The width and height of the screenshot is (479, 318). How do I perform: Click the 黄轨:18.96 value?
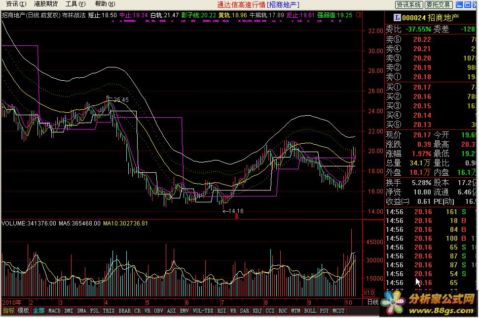(x=233, y=15)
